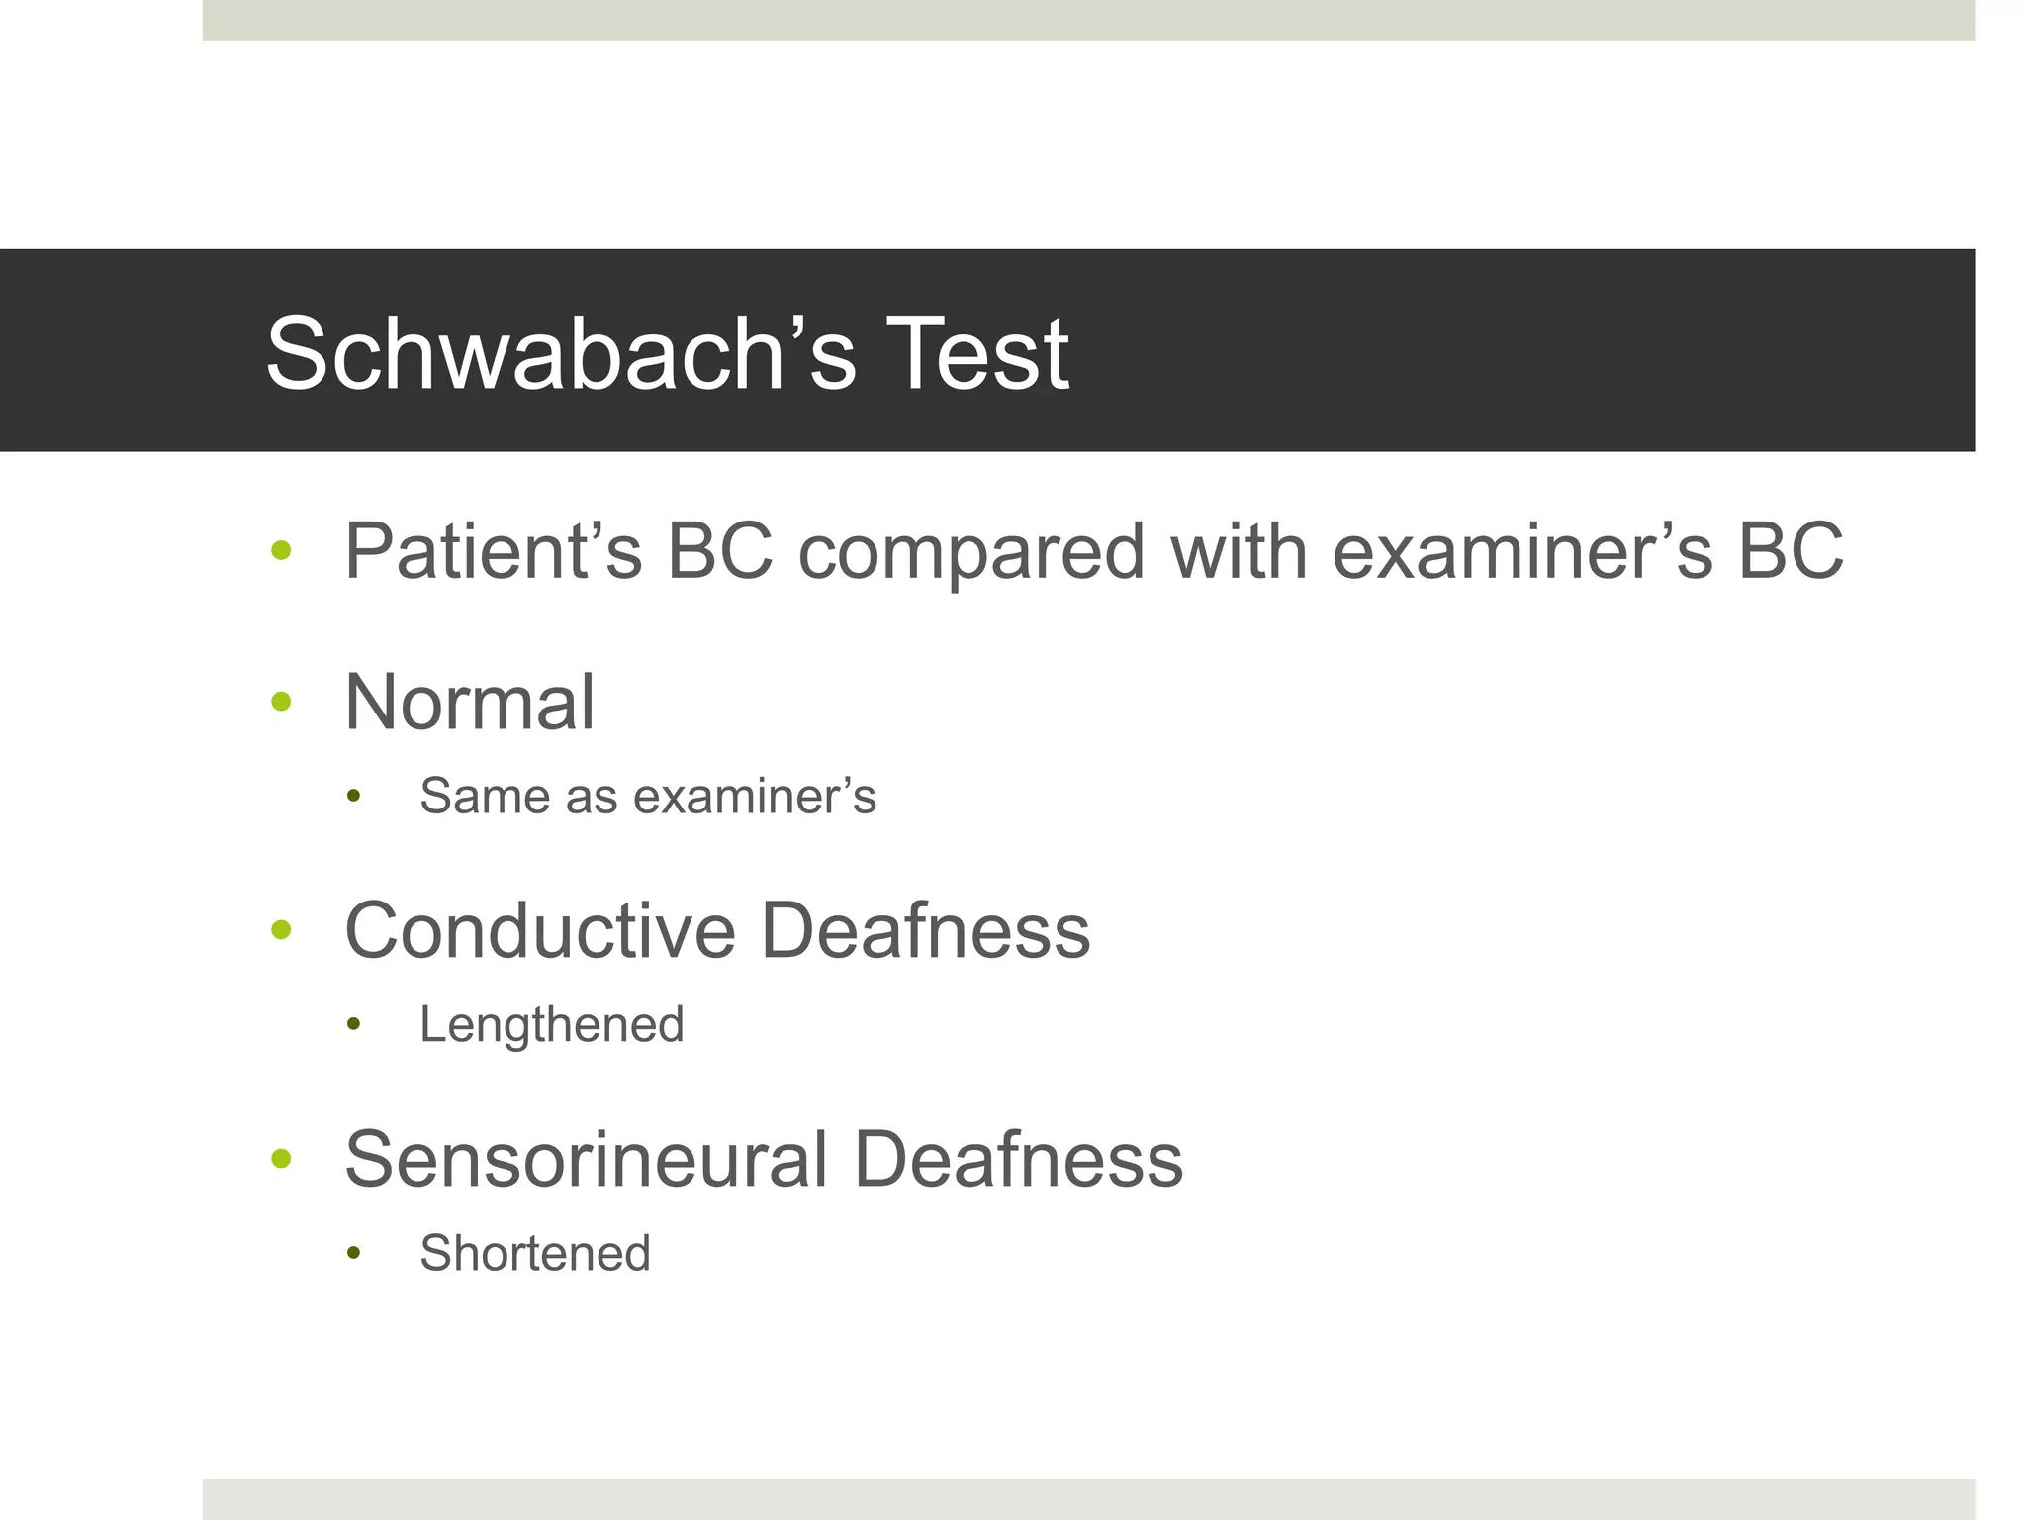The height and width of the screenshot is (1520, 2026).
Task: Select the "Conductive Deafness" heading text
Action: (x=716, y=930)
